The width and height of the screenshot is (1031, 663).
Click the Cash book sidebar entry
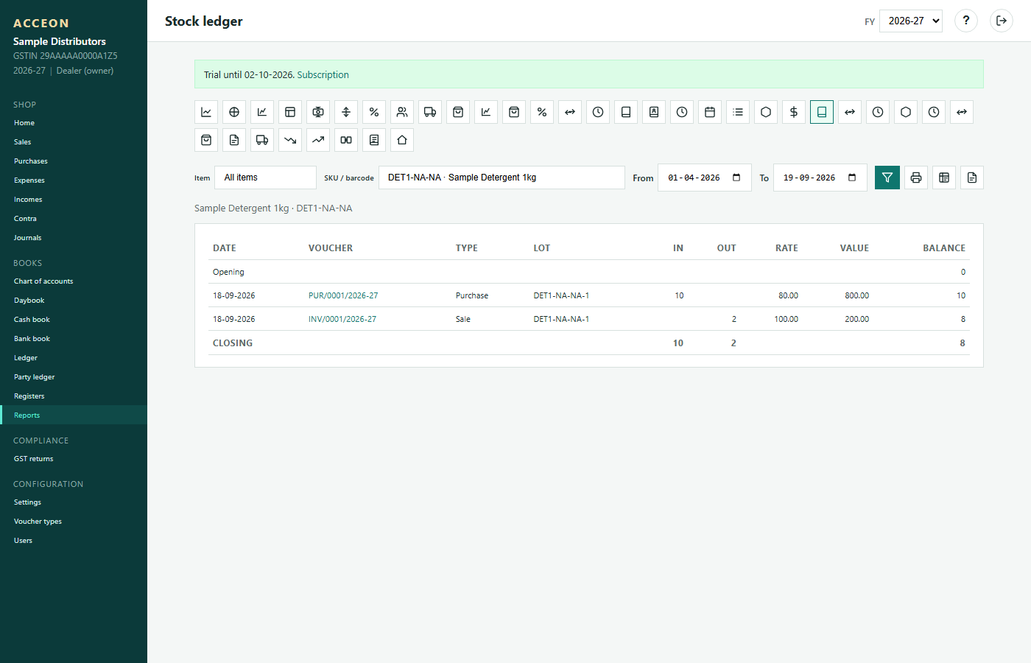pos(74,320)
